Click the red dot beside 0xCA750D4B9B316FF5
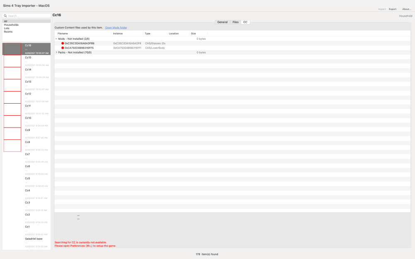Image resolution: width=415 pixels, height=259 pixels. [63, 48]
